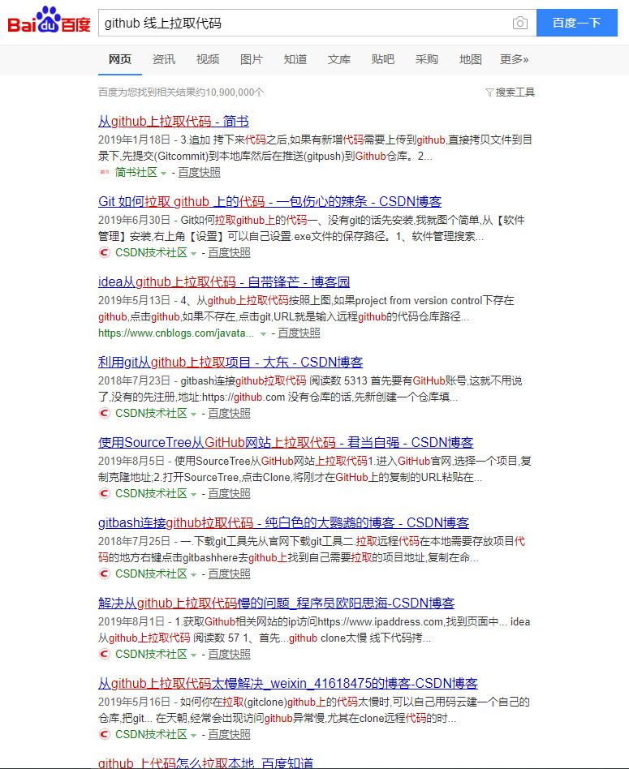629x769 pixels.
Task: Click result count 百度为您找到相关结果约10,900,000个
Action: point(181,92)
